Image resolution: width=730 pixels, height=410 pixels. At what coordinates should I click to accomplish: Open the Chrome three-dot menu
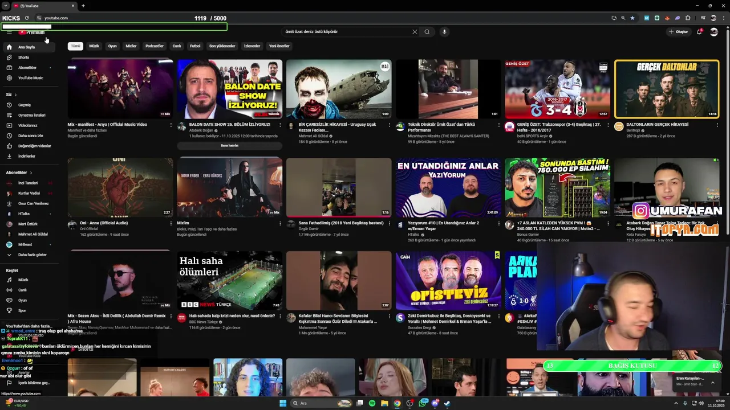723,18
